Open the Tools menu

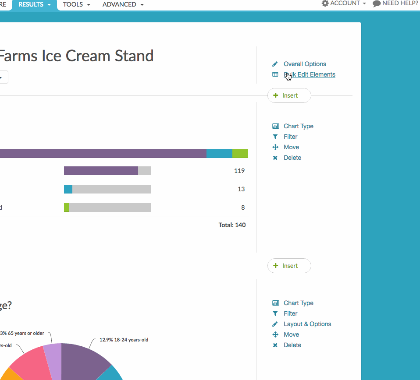77,4
